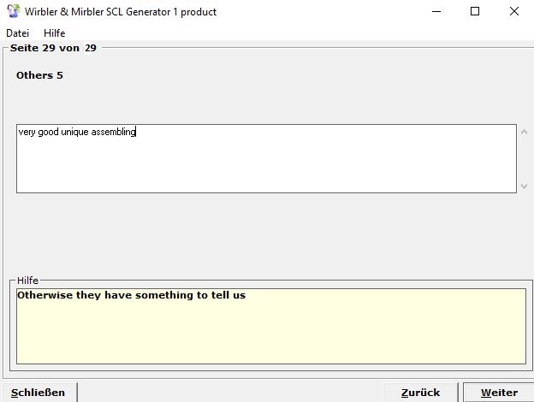Click the 'Seite 29 von 29' page heading

point(53,48)
